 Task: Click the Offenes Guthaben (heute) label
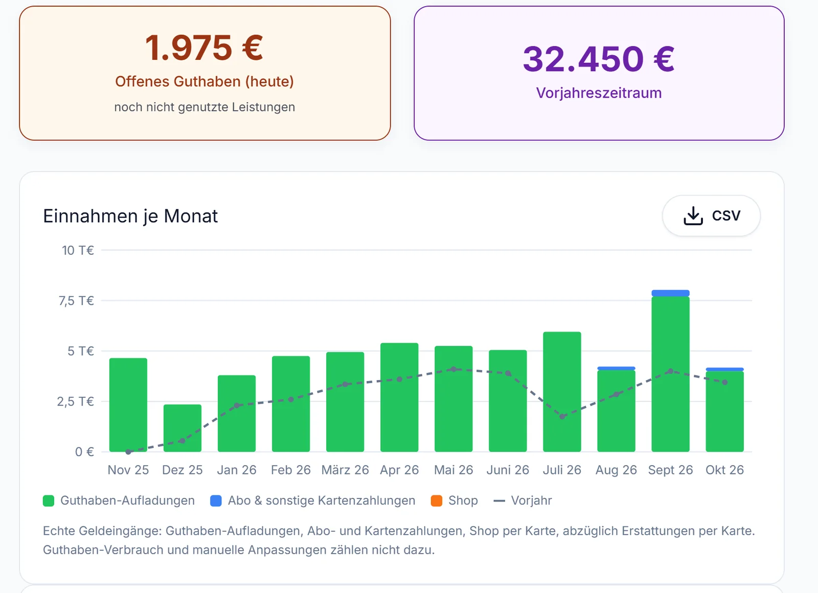(x=204, y=81)
